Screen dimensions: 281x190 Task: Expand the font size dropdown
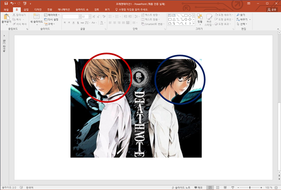(x=90, y=17)
